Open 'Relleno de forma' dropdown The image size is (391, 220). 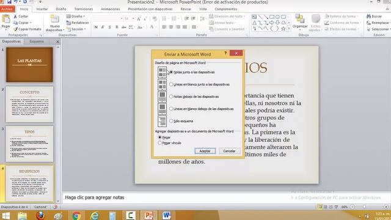[342, 16]
